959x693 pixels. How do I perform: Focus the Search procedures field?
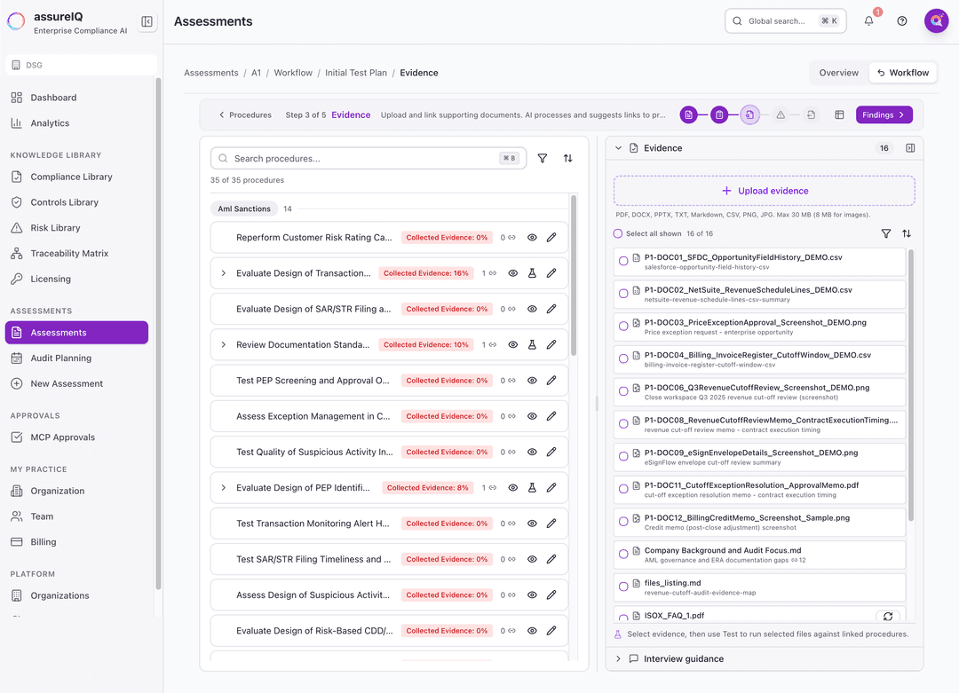coord(369,158)
